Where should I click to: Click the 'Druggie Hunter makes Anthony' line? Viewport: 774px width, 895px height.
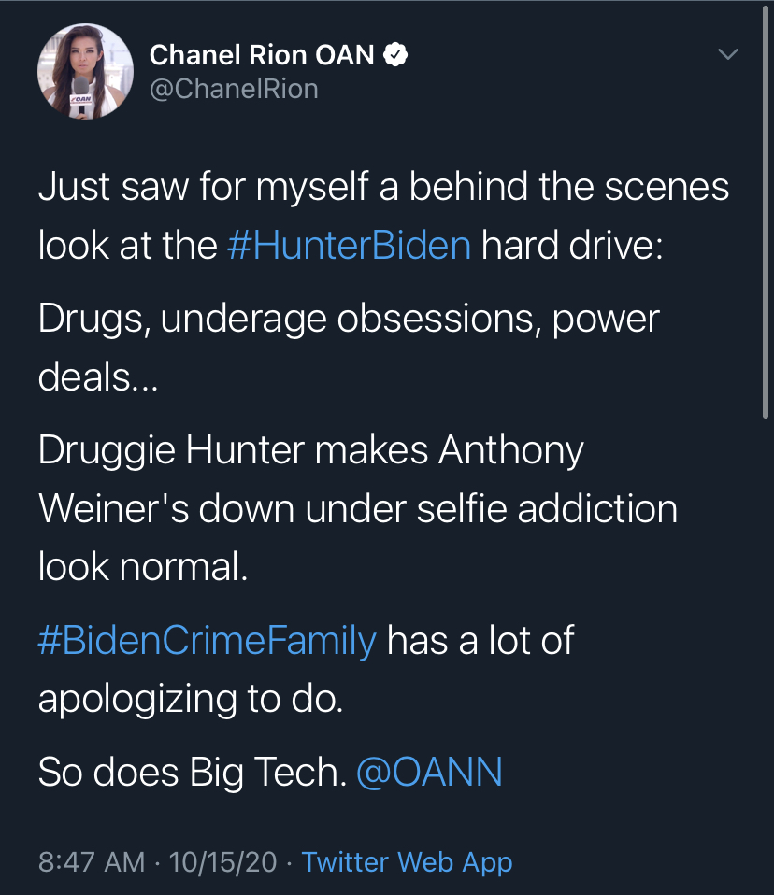tap(310, 450)
